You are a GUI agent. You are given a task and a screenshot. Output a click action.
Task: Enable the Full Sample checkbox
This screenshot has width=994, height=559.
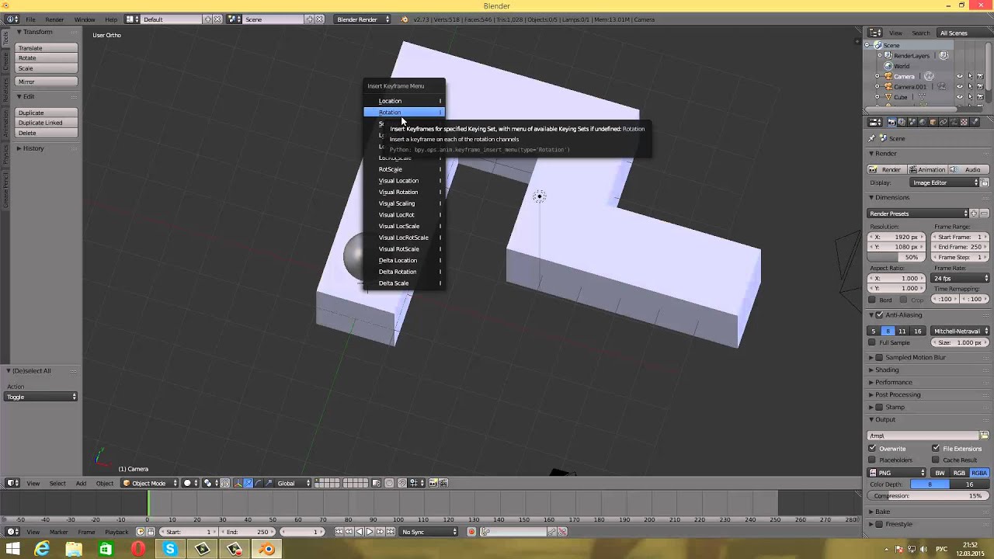tap(872, 342)
